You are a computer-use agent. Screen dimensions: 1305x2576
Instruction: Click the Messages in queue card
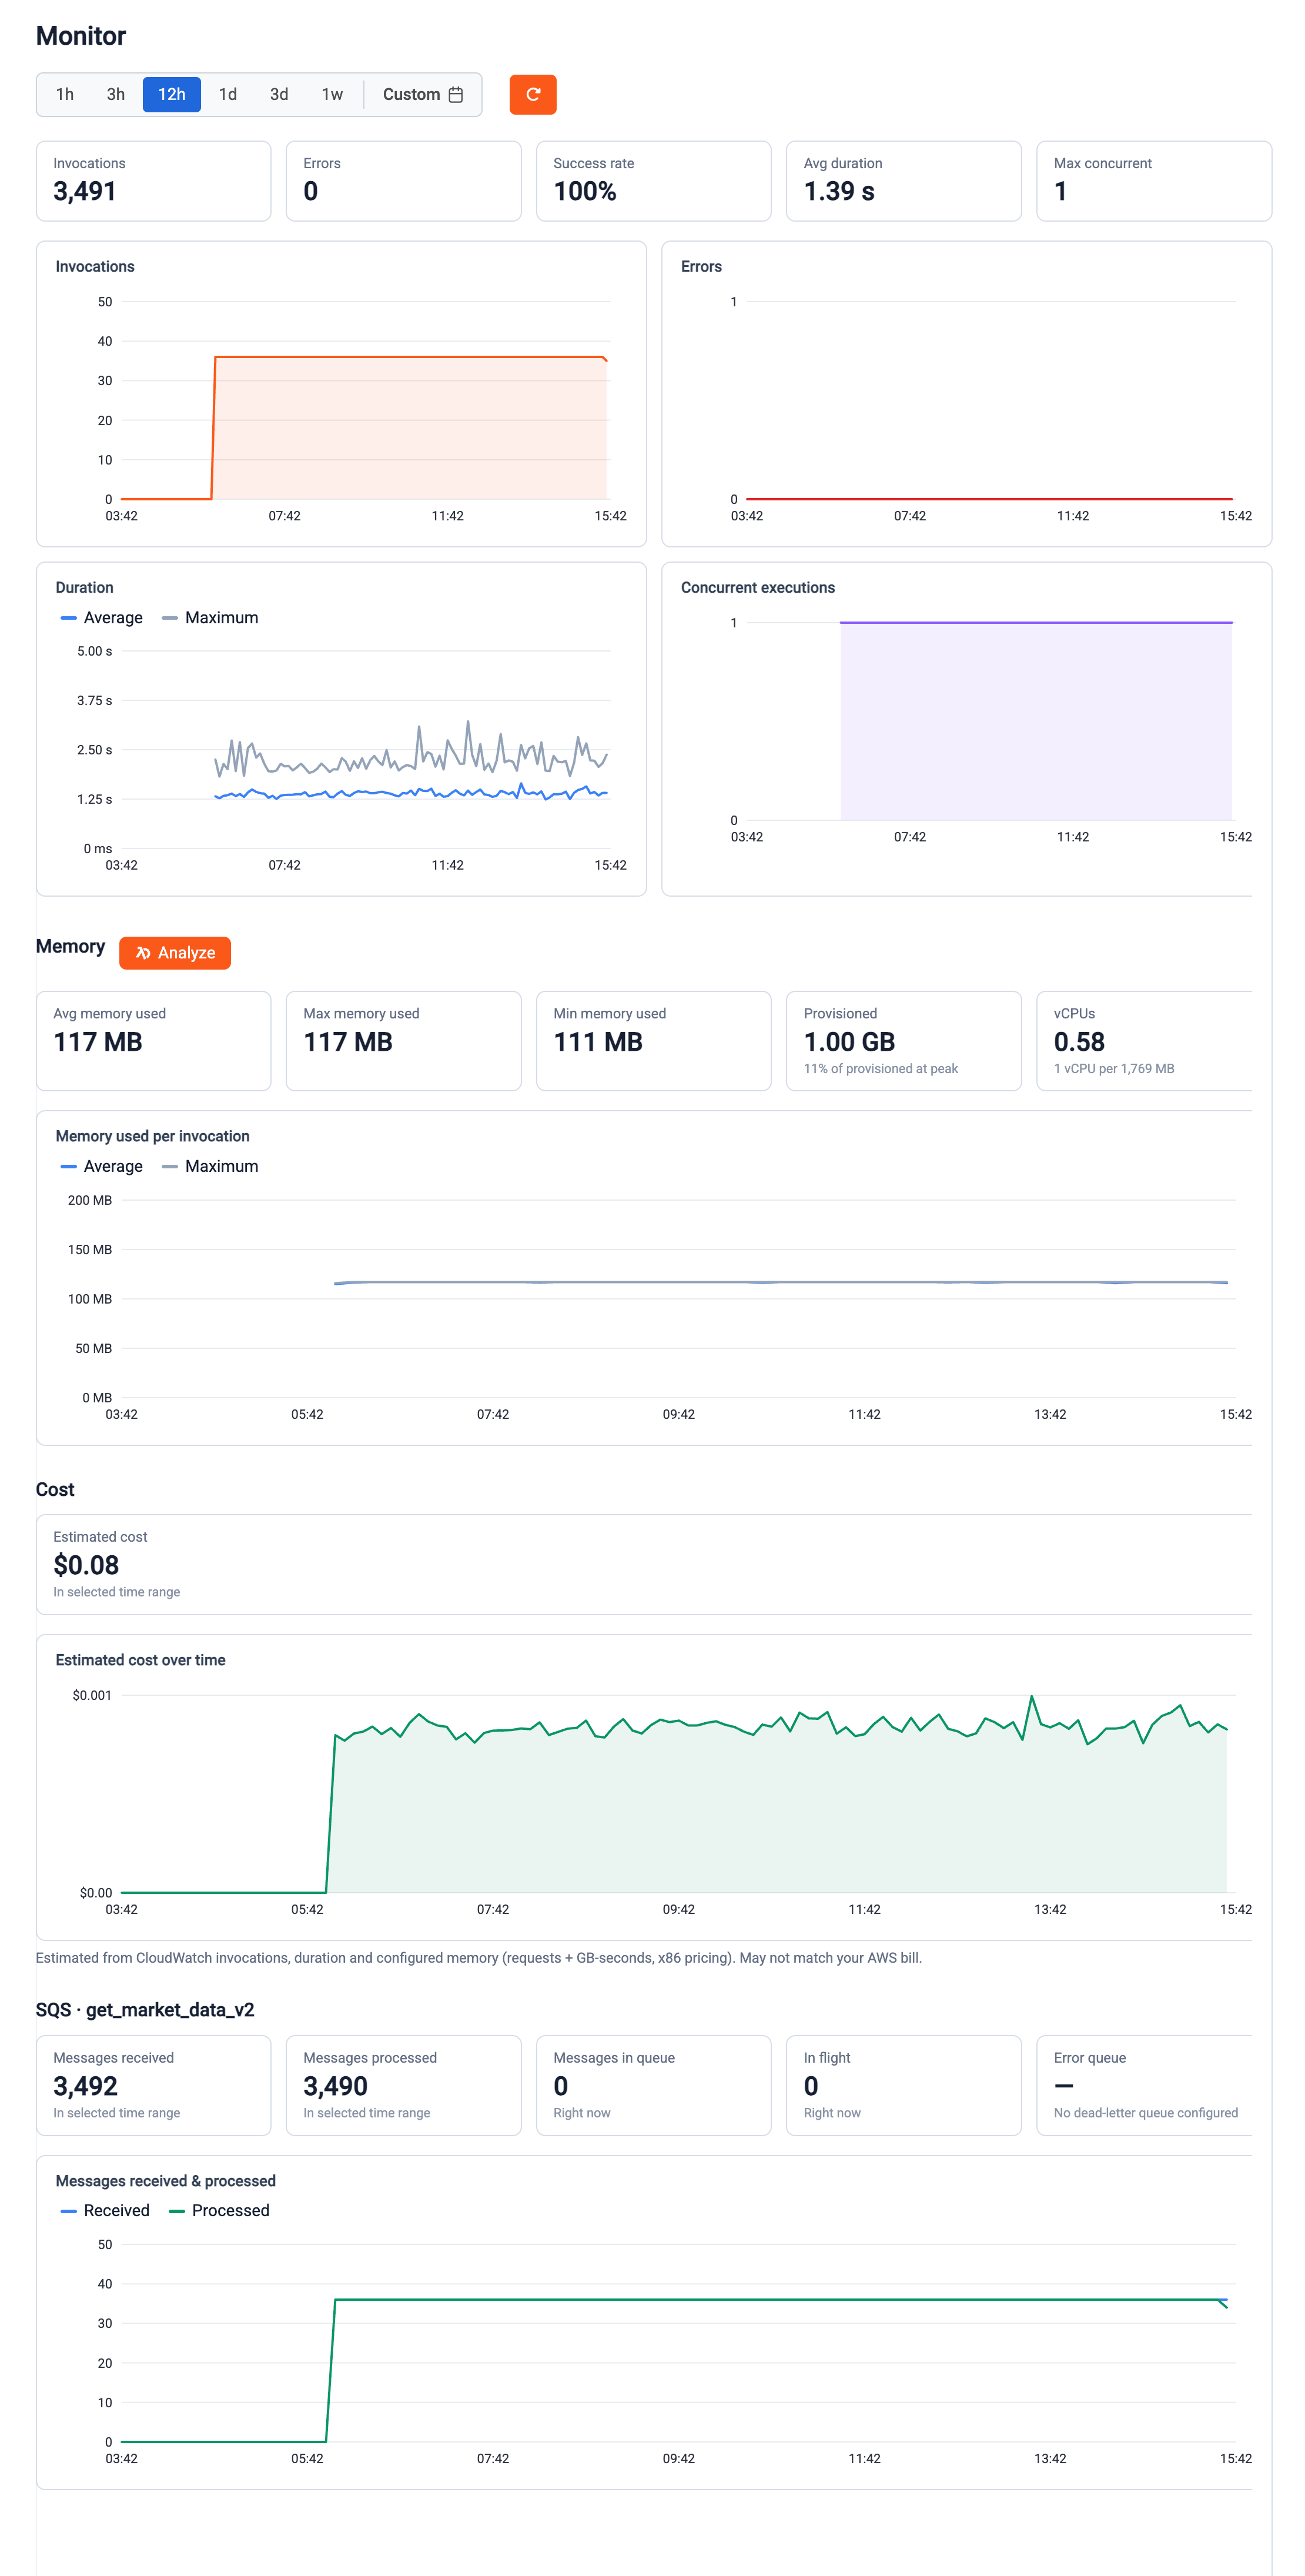pyautogui.click(x=654, y=2085)
